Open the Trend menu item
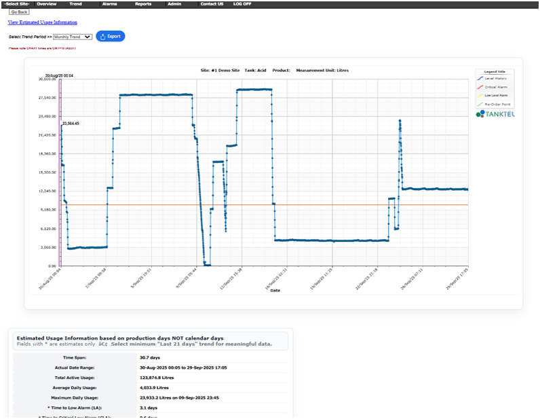This screenshot has height=419, width=540. point(75,4)
